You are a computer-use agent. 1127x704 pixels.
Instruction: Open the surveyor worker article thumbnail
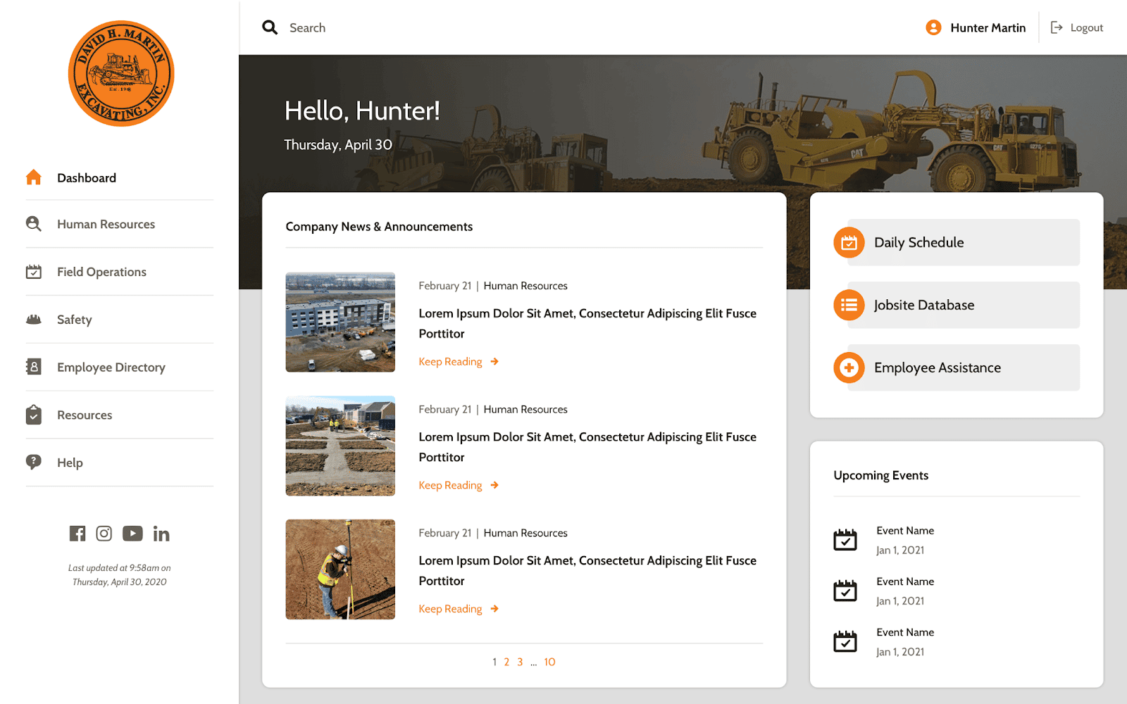(340, 570)
